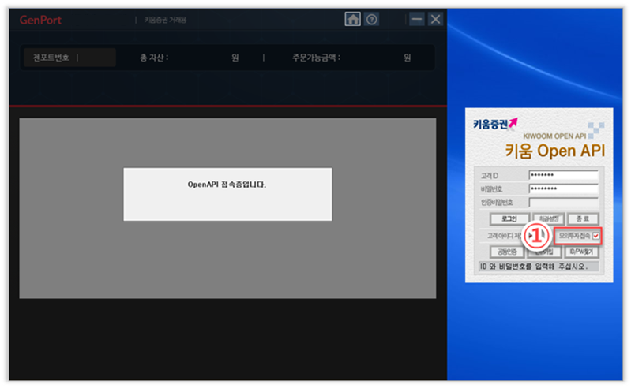Open the help question mark icon
Screen dimensions: 631x388
(x=372, y=19)
